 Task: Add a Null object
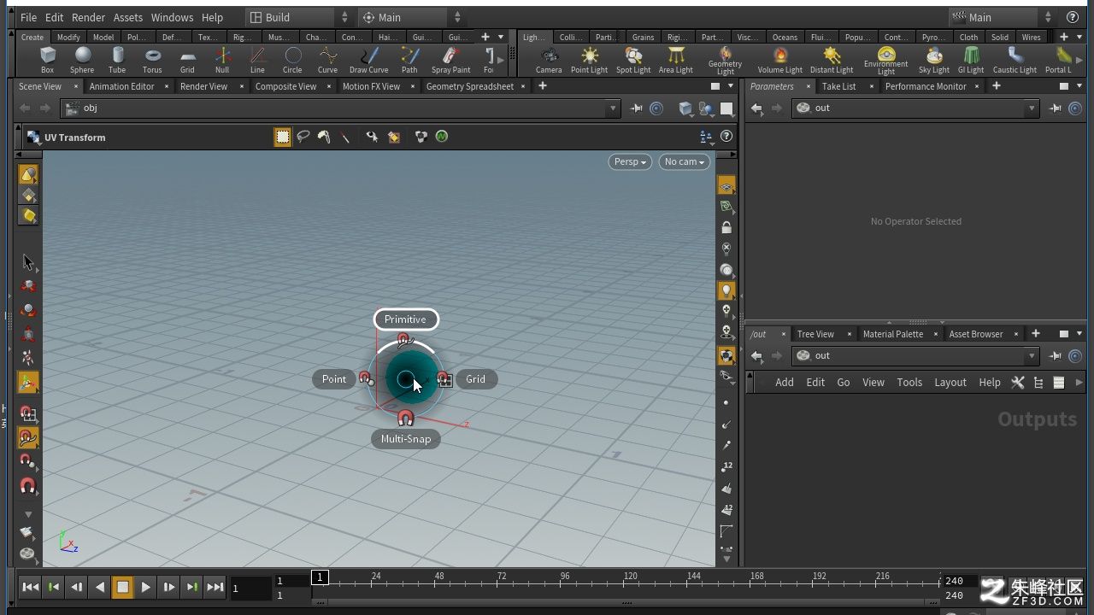click(222, 60)
